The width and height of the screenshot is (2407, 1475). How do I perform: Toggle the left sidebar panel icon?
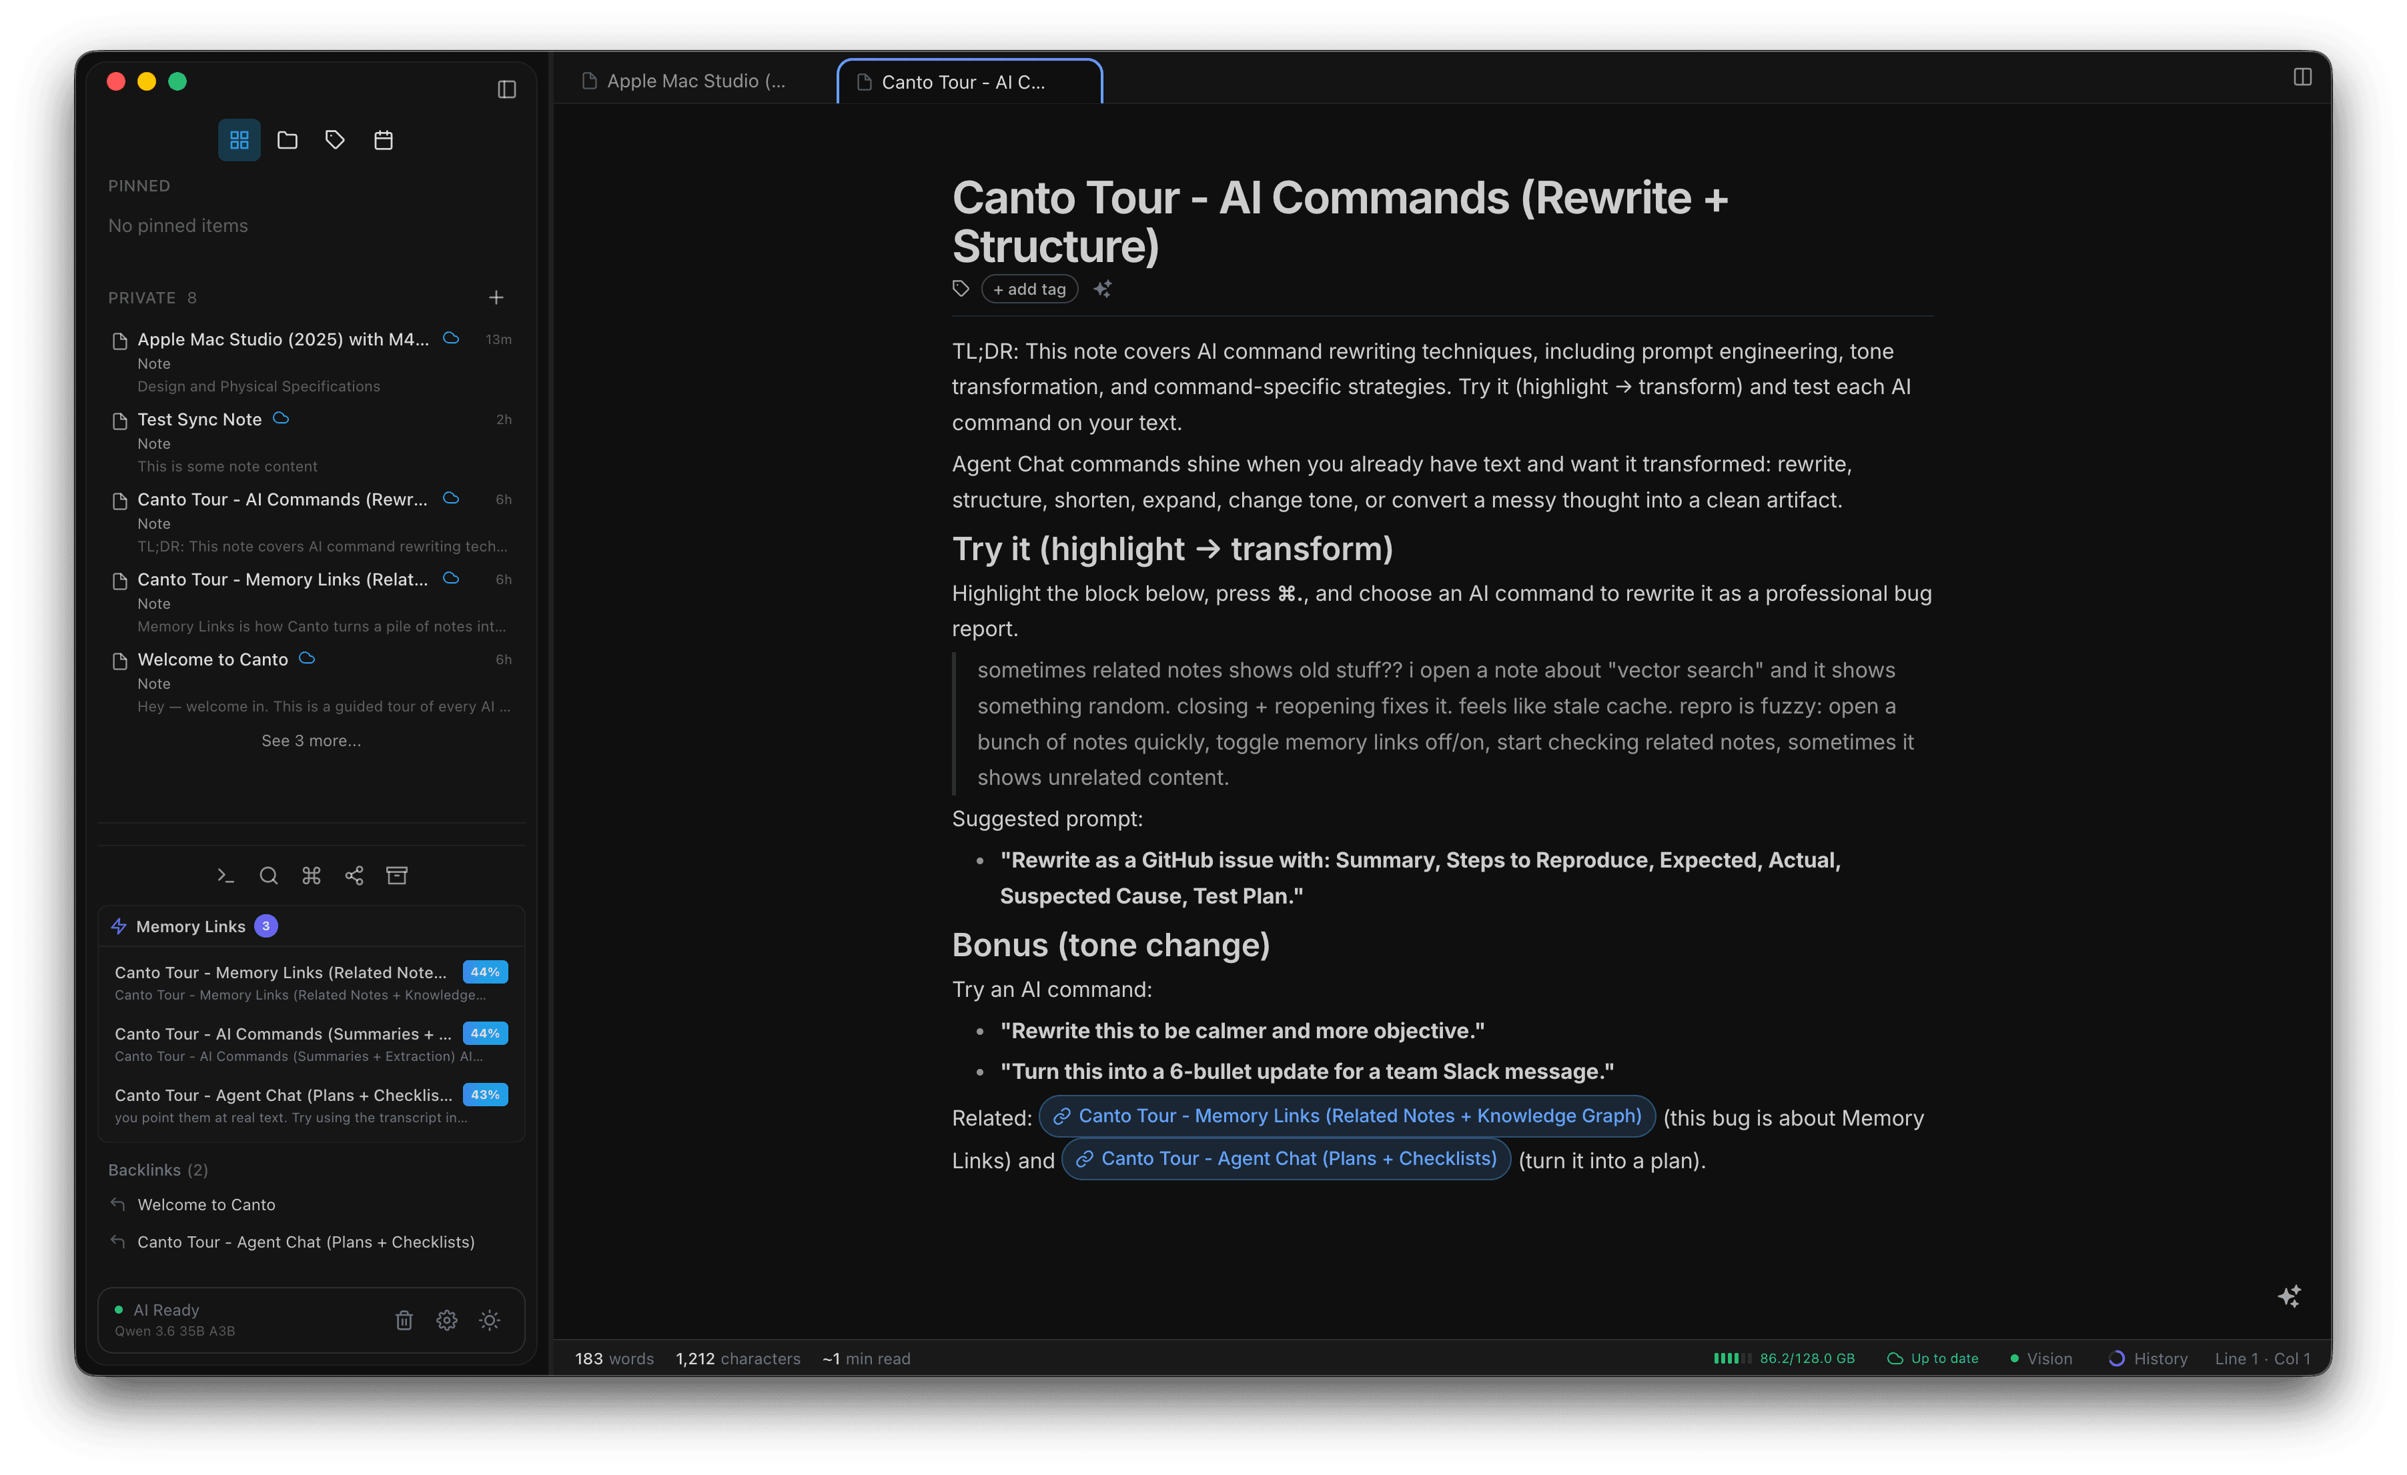[x=506, y=89]
